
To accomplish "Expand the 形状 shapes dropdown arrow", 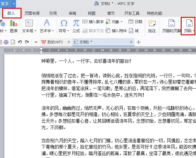I will [6, 31].
